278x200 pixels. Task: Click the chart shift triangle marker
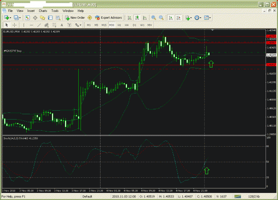pos(213,30)
